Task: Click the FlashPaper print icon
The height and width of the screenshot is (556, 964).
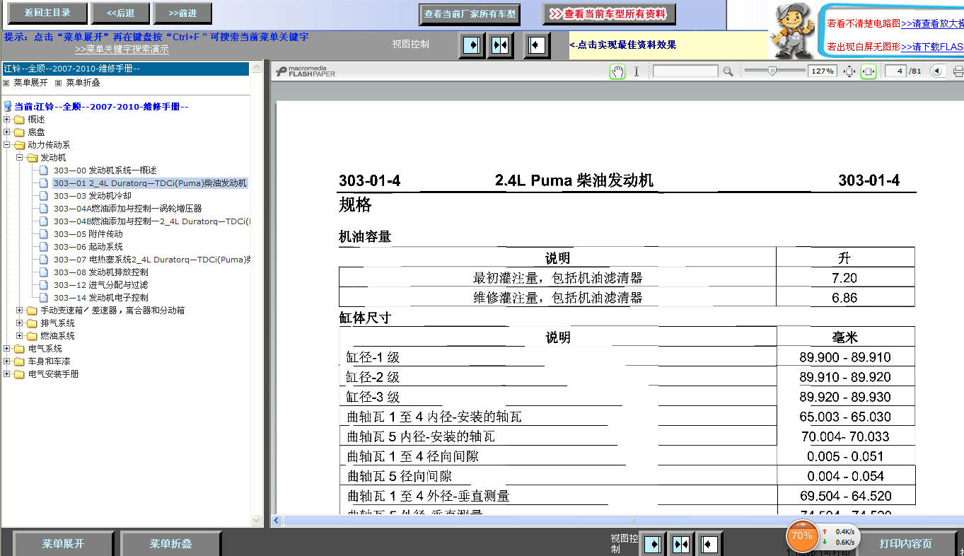Action: click(x=958, y=71)
